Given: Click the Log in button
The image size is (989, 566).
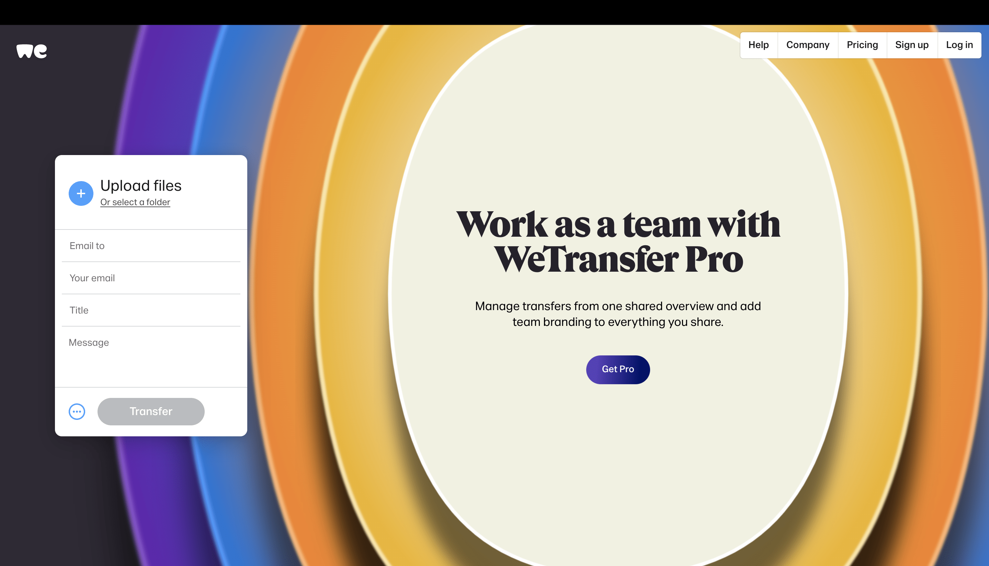Looking at the screenshot, I should [960, 45].
